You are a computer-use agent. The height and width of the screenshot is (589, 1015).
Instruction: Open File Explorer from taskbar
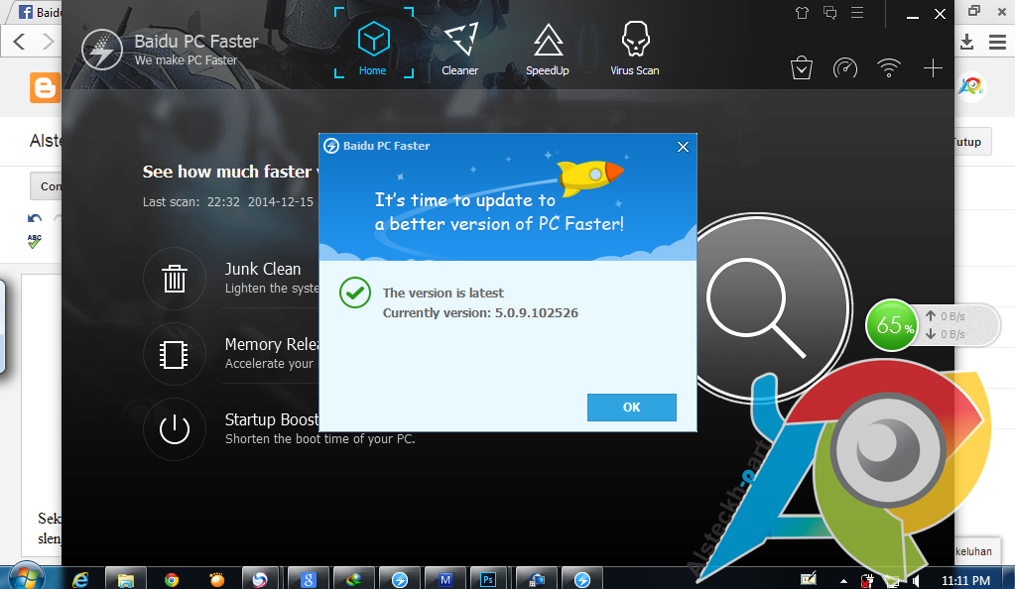(x=126, y=579)
